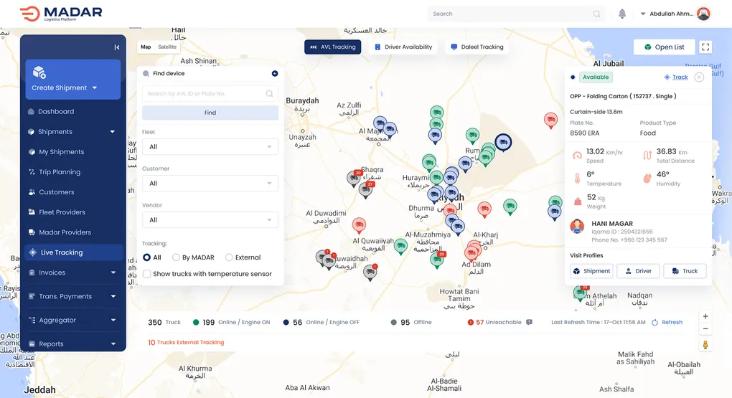732x398 pixels.
Task: Select the By MADAR tracking radio
Action: [x=176, y=257]
